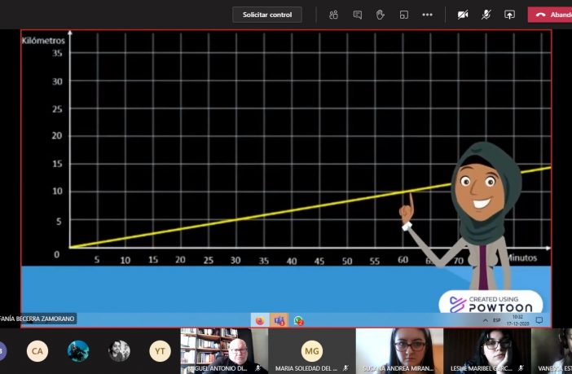Screen dimensions: 572x374
Task: Open the meeting chat icon
Action: 358,15
